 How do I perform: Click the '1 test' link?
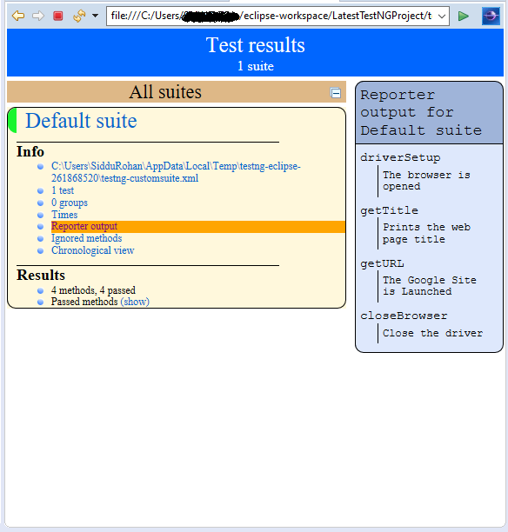pyautogui.click(x=63, y=190)
